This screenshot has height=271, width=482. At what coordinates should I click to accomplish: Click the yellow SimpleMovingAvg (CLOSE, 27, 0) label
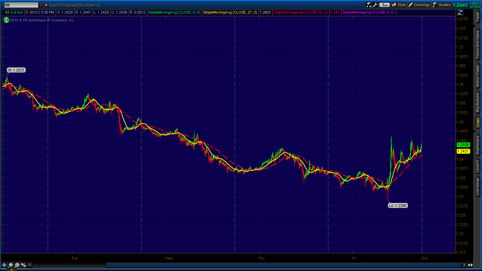pos(230,12)
